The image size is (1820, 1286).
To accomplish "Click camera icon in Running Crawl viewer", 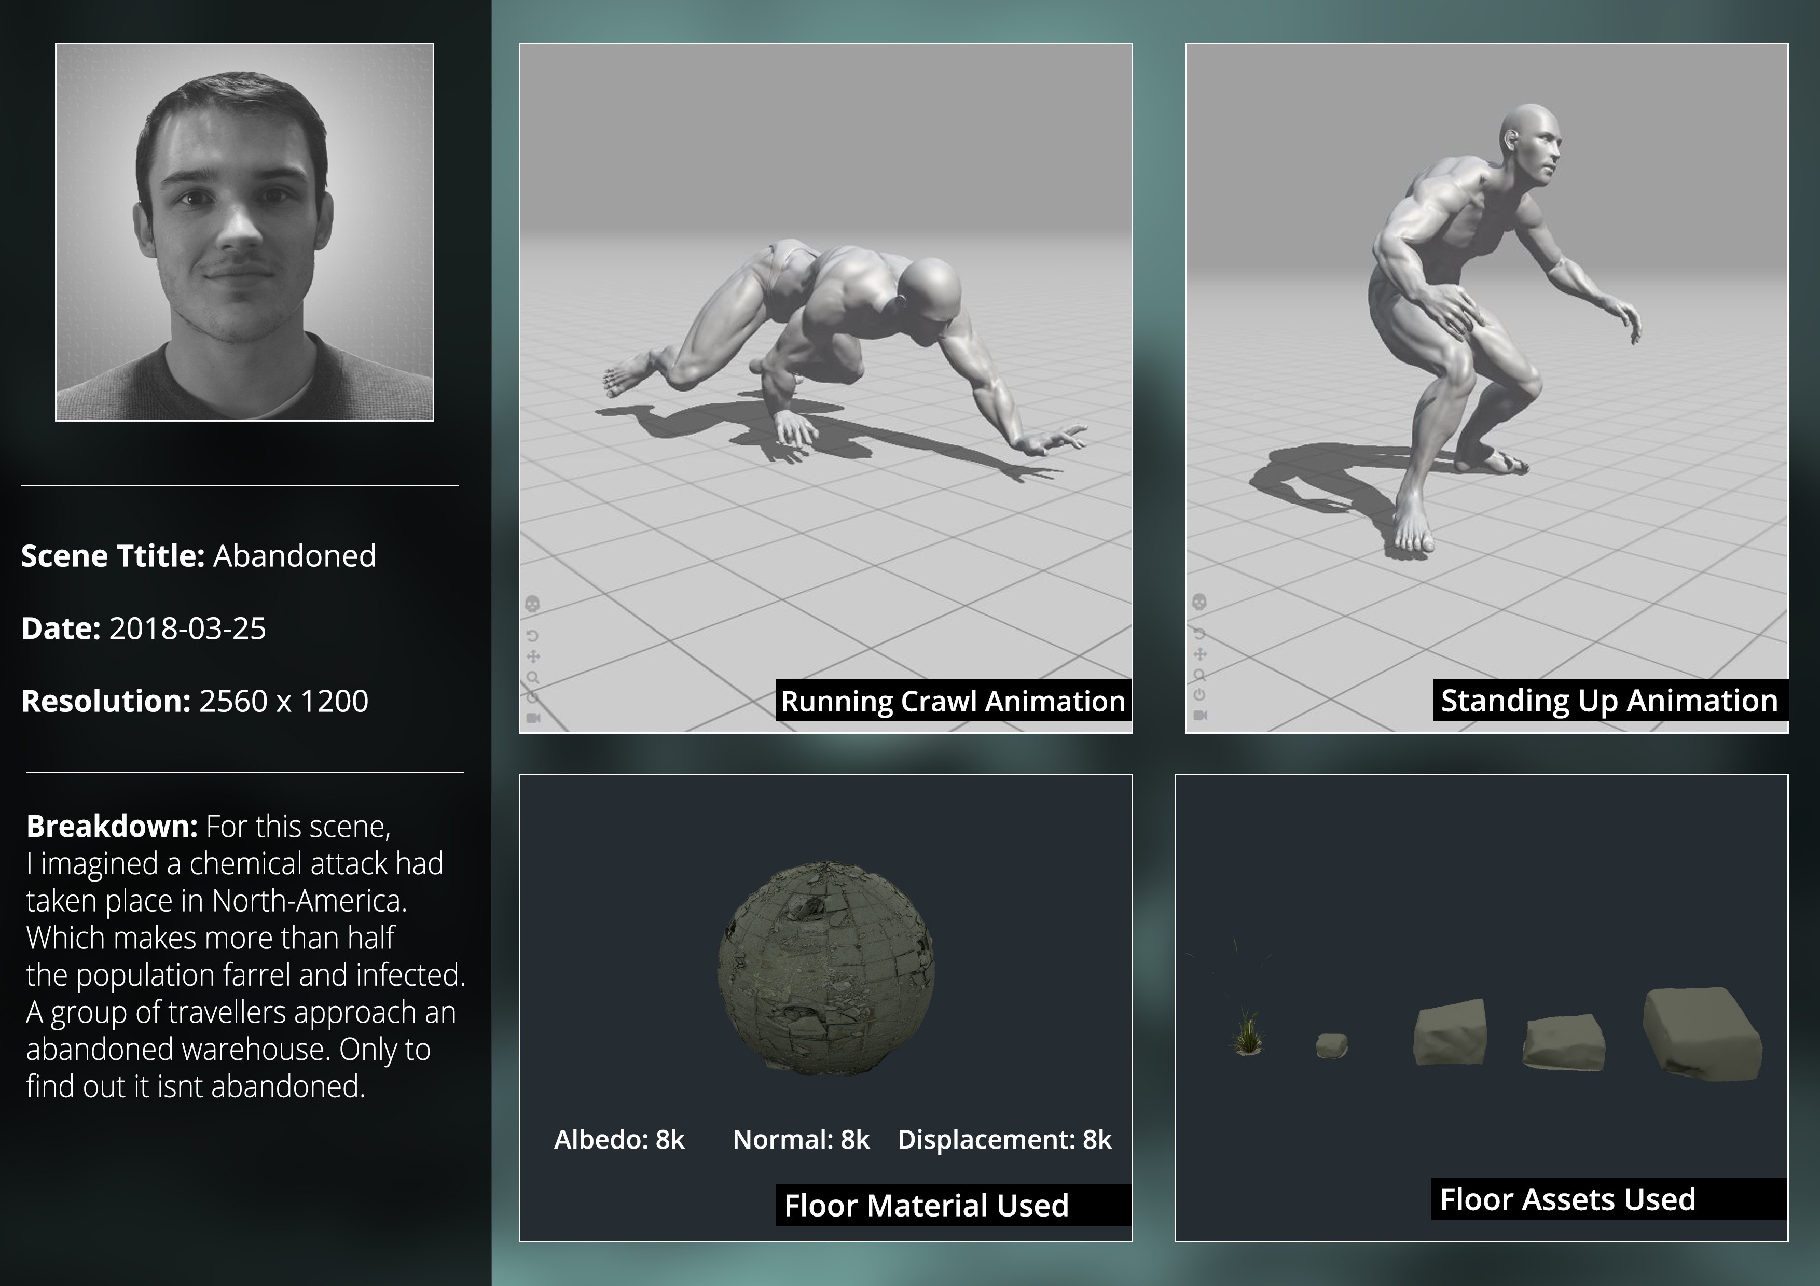I will [x=533, y=718].
